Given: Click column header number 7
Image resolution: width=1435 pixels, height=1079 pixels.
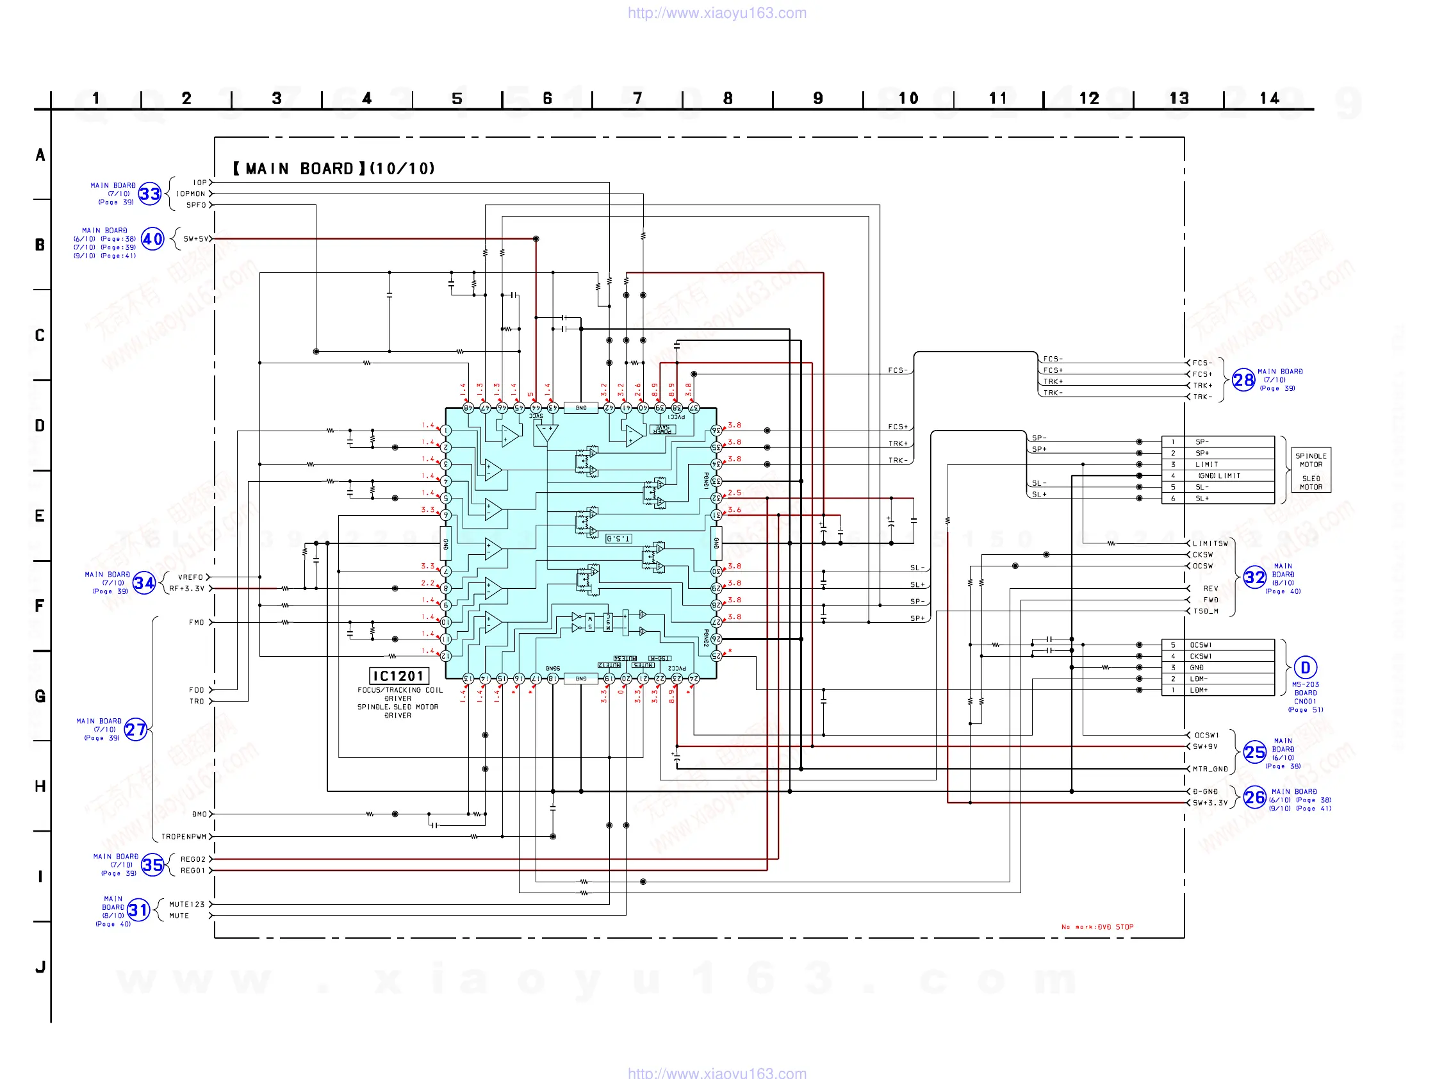Looking at the screenshot, I should pyautogui.click(x=637, y=98).
